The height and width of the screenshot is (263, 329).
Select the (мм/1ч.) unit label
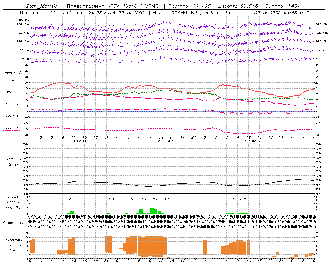click(x=13, y=207)
